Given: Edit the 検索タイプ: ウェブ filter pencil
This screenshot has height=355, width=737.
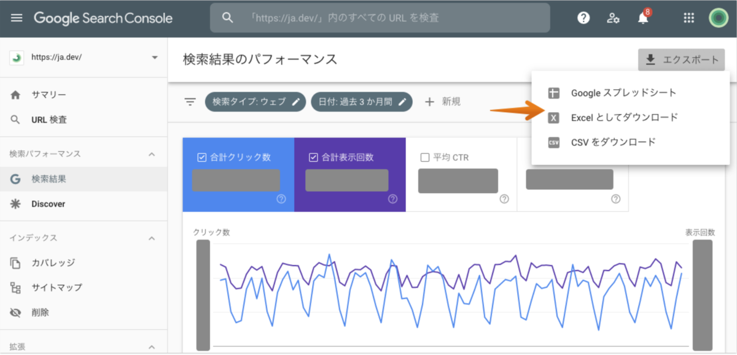Looking at the screenshot, I should 296,102.
